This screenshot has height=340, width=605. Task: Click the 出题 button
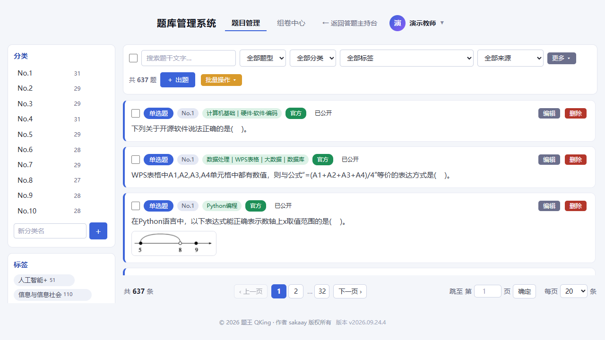[x=178, y=80]
